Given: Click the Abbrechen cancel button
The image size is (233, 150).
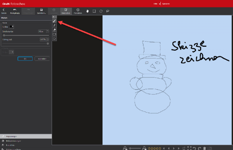Looking at the screenshot, I should tap(42, 59).
